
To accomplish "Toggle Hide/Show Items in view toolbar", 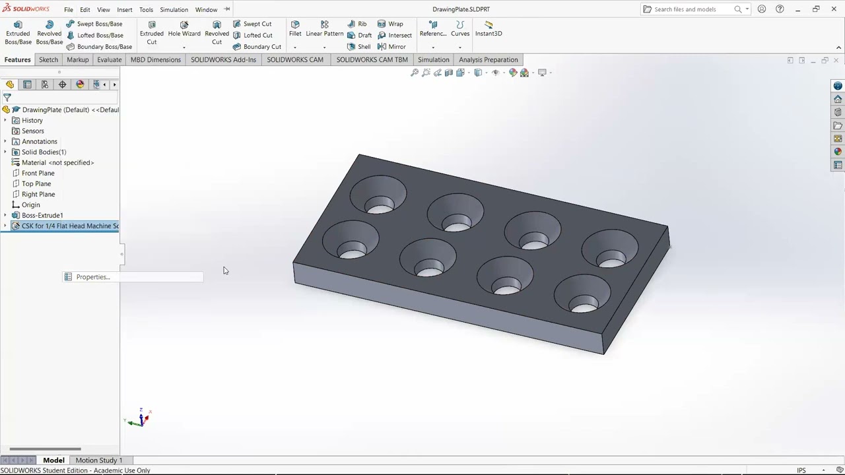I will tap(496, 73).
